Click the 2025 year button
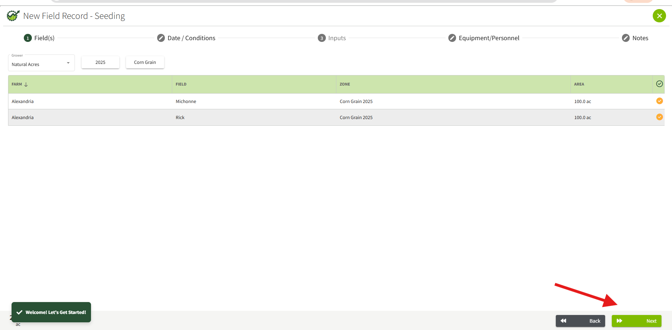672x330 pixels. (100, 63)
